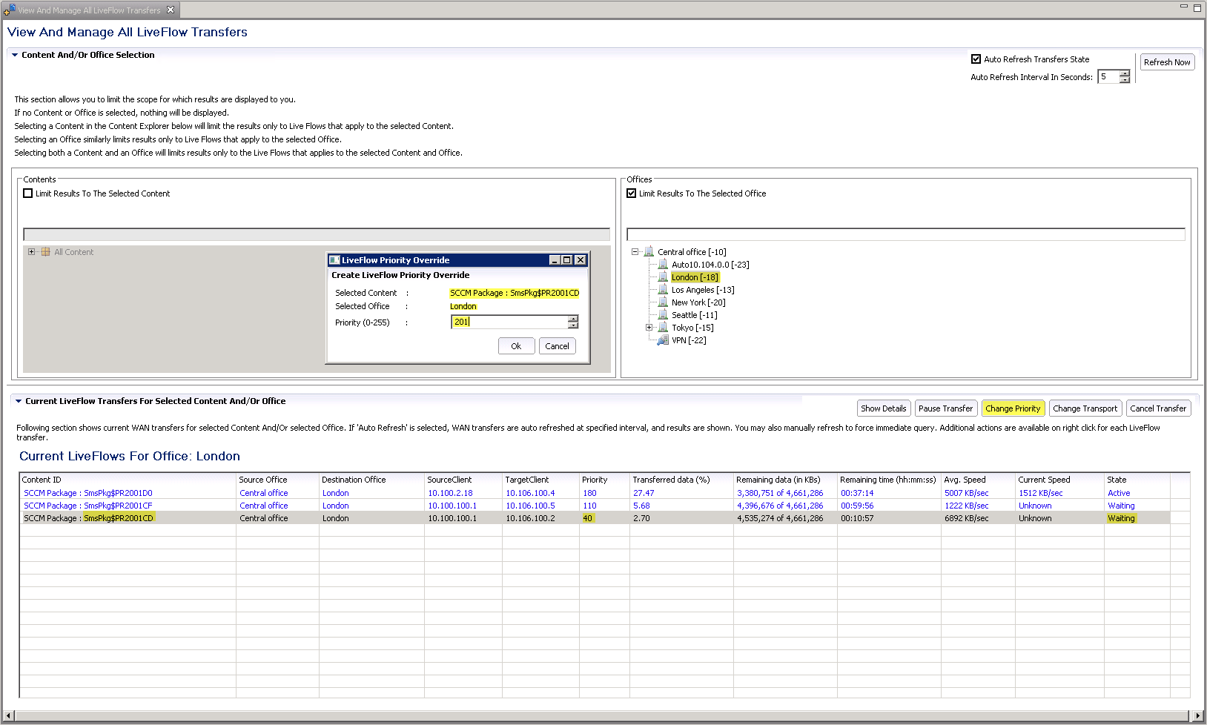1207x725 pixels.
Task: Select VPN [-22] in office tree
Action: pos(689,340)
